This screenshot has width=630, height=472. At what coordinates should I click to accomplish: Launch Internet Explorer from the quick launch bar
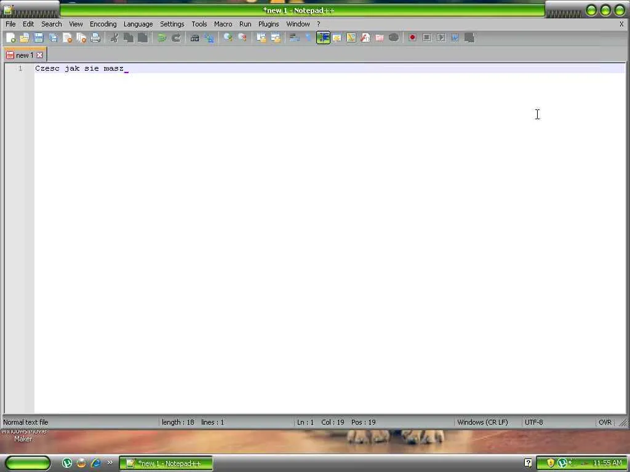95,463
